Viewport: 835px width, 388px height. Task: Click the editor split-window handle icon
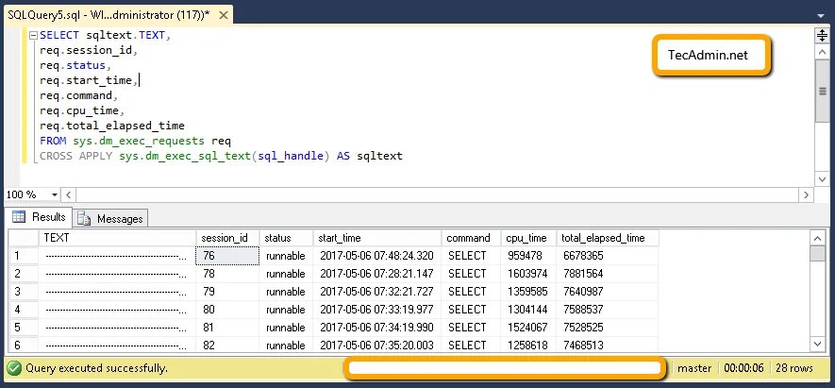[822, 36]
